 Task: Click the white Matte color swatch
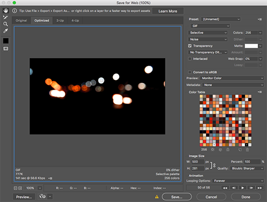pyautogui.click(x=251, y=46)
